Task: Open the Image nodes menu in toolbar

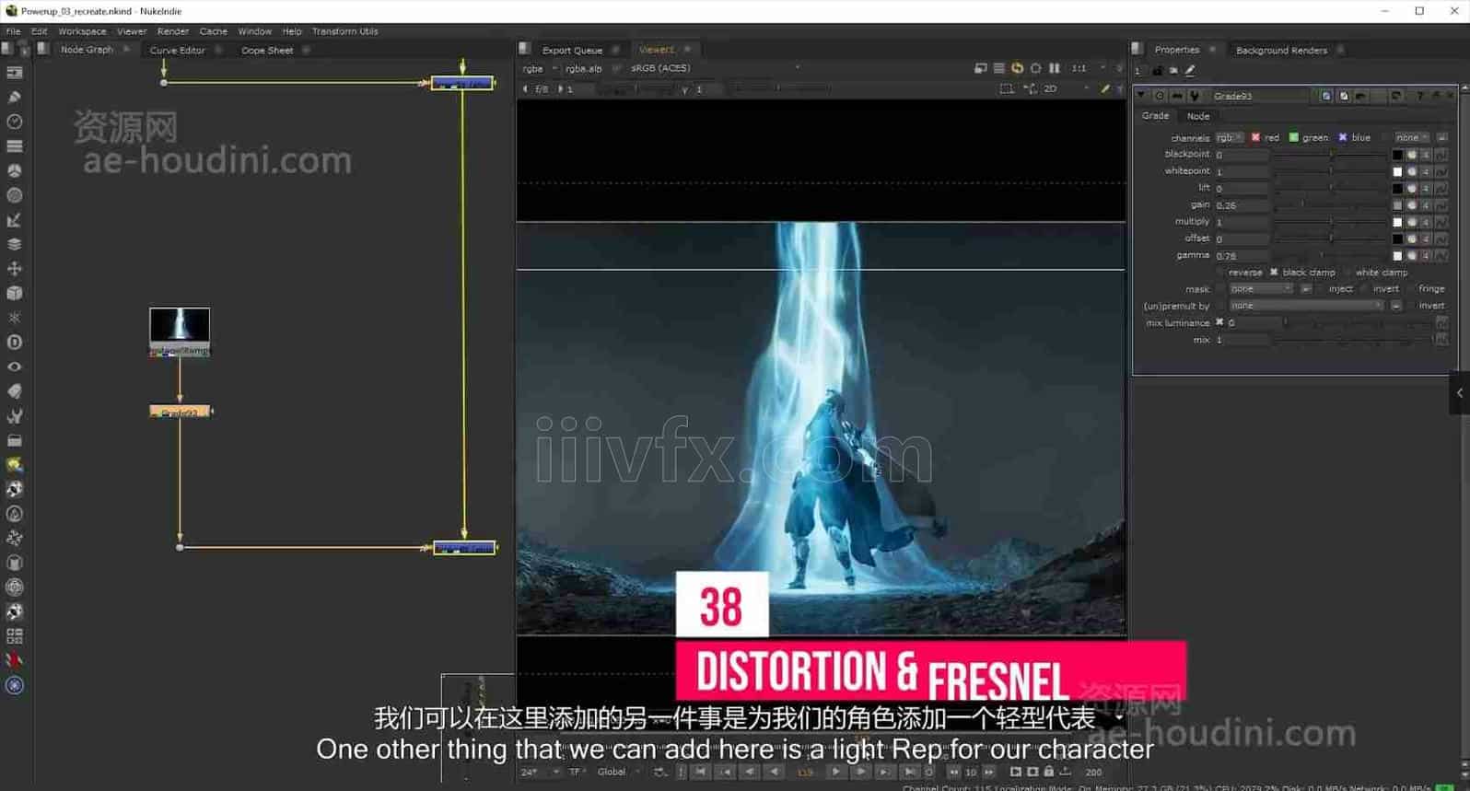Action: pyautogui.click(x=15, y=72)
